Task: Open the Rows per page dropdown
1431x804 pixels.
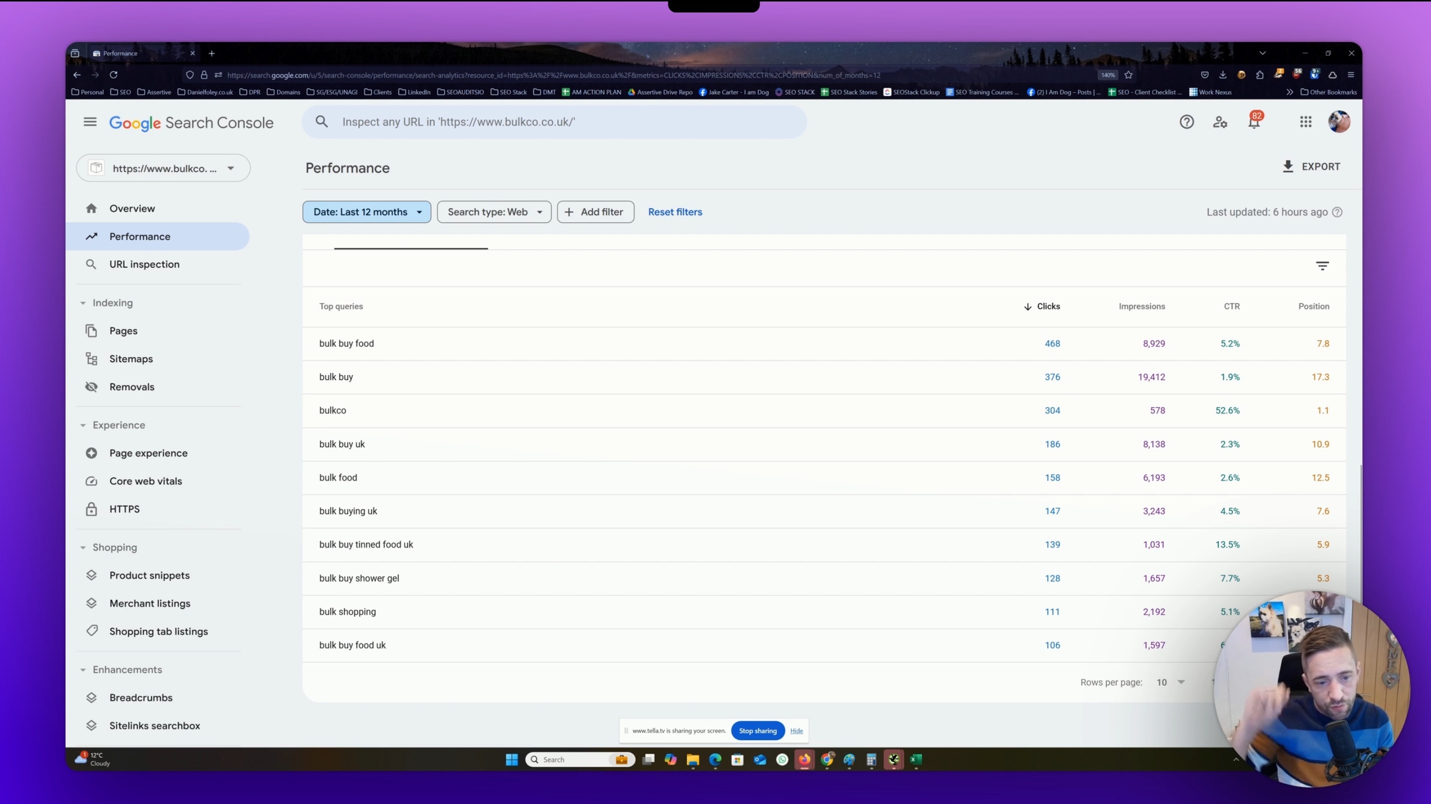Action: [1169, 682]
